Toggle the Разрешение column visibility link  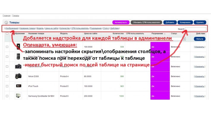coord(96,28)
